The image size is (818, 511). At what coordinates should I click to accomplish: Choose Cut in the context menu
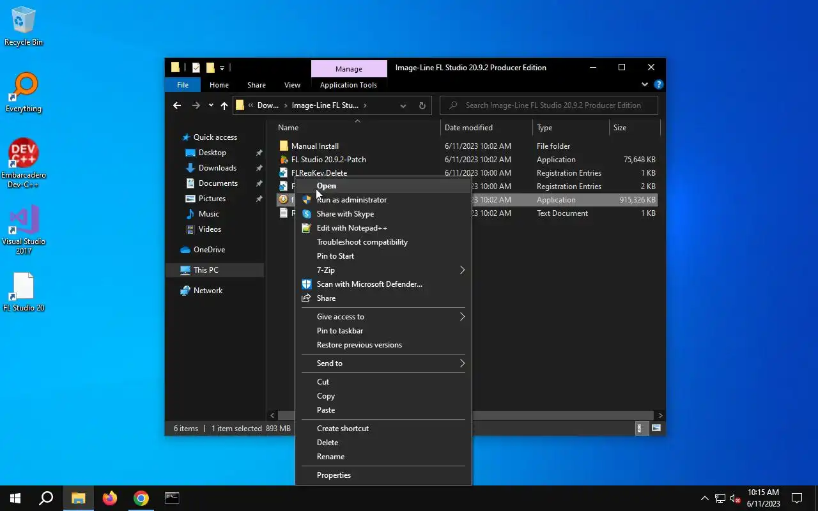pos(383,382)
